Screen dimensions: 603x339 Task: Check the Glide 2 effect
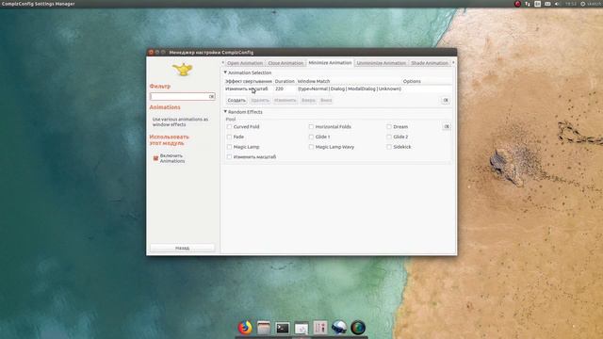coord(389,137)
